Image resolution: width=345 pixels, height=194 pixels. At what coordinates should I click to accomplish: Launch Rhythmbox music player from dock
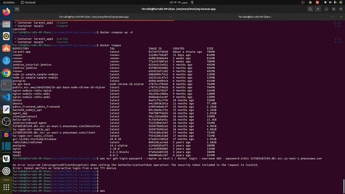[6, 36]
